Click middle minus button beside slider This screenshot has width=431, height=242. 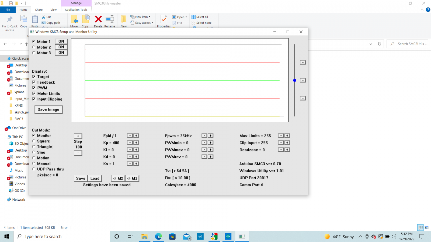303,80
